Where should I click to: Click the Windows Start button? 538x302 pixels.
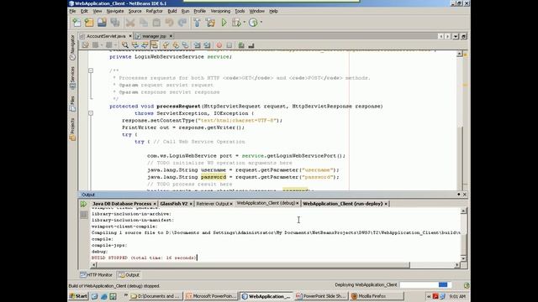(x=78, y=296)
